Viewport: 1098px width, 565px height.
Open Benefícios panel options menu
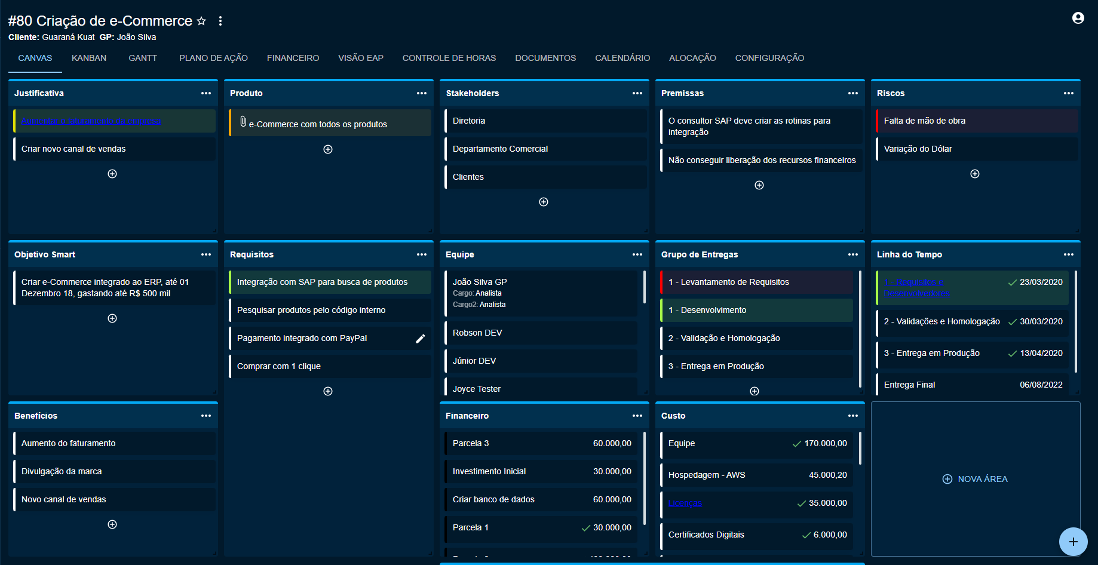[206, 416]
